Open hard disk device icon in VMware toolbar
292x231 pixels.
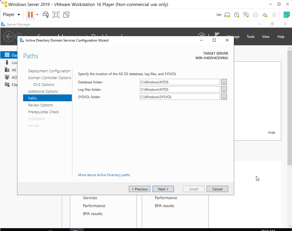pos(227,15)
